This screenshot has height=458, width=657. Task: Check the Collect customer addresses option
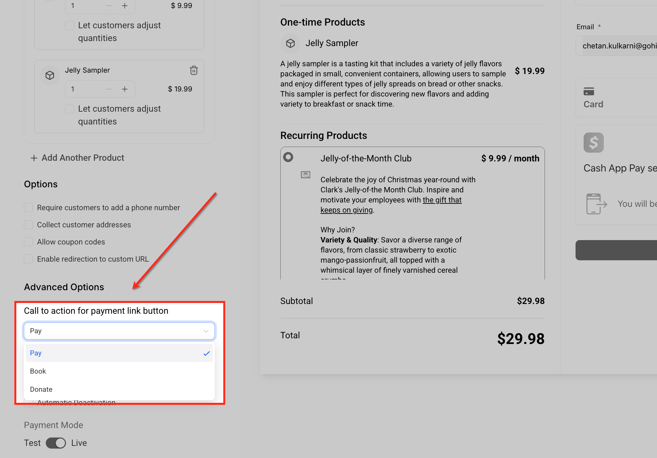[29, 225]
